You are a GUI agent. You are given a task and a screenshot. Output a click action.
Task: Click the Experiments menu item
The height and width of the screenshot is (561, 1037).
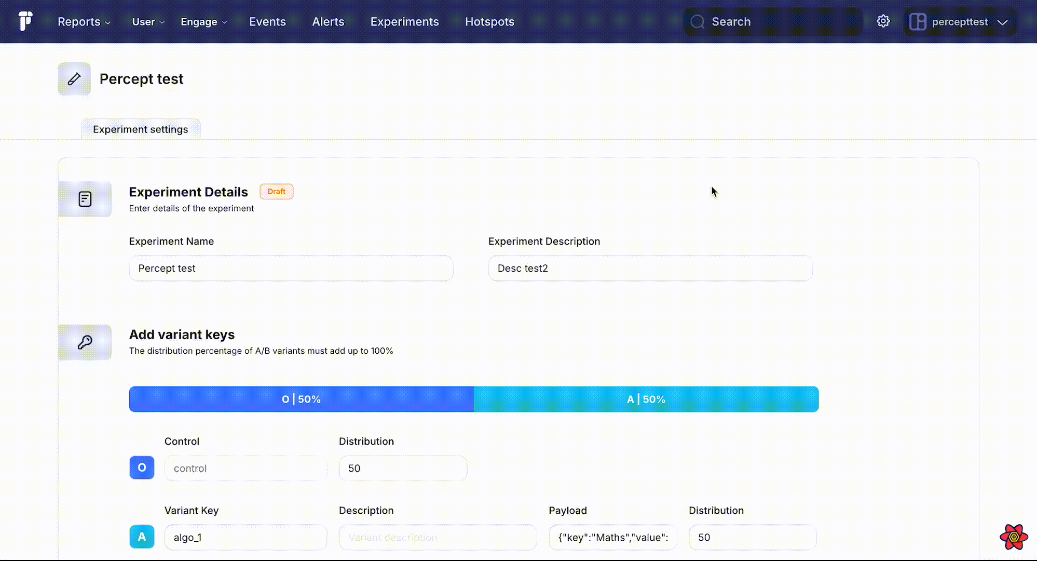click(405, 21)
